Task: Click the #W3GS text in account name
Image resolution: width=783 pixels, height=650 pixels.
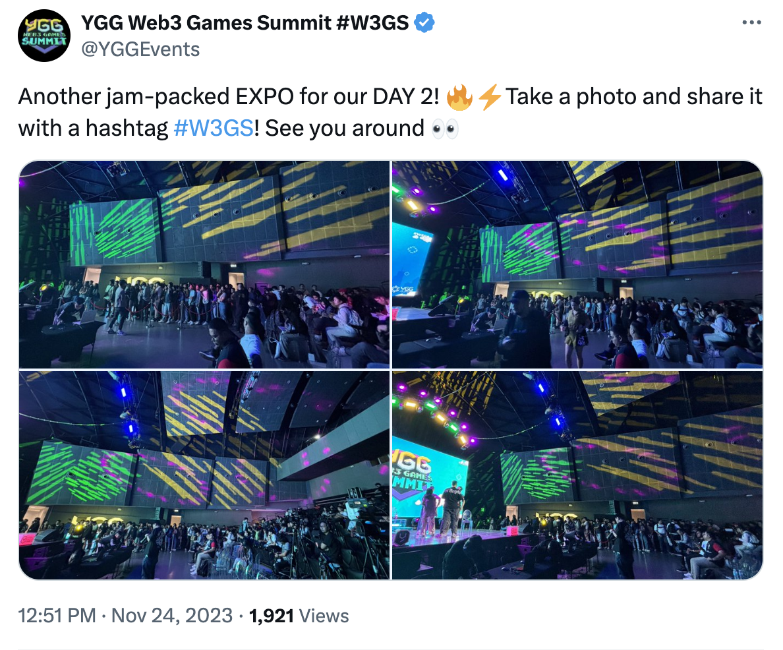Action: 372,23
